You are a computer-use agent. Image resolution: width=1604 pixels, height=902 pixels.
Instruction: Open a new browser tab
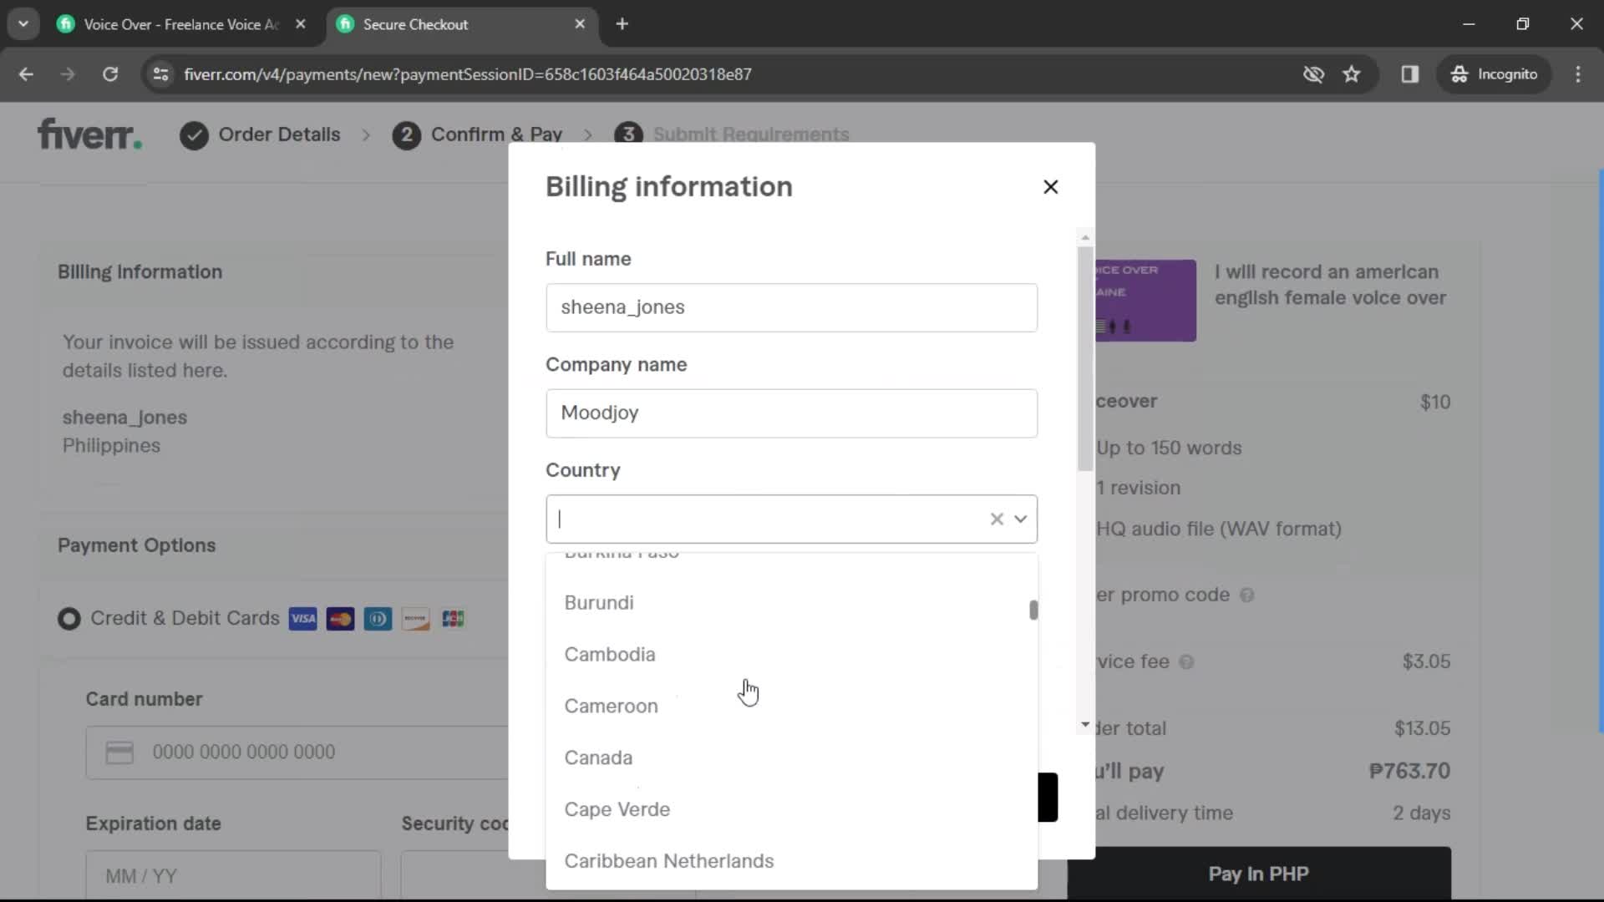tap(622, 24)
